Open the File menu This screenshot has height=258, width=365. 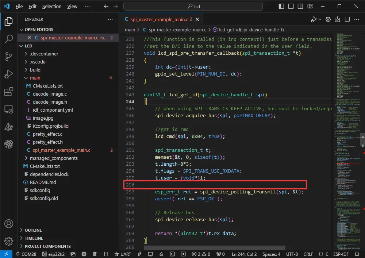tap(19, 6)
